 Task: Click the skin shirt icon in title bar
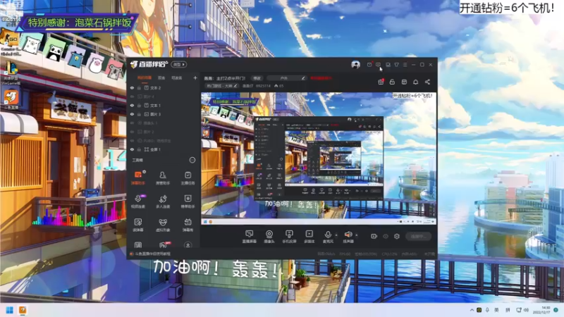(396, 65)
